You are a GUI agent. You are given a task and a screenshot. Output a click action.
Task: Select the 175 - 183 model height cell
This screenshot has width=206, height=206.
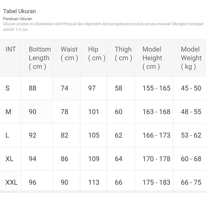[x=156, y=183]
